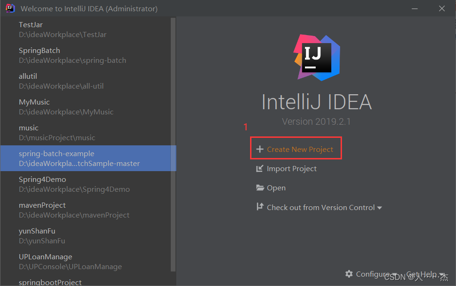
Task: Minimize the Welcome window
Action: point(415,9)
